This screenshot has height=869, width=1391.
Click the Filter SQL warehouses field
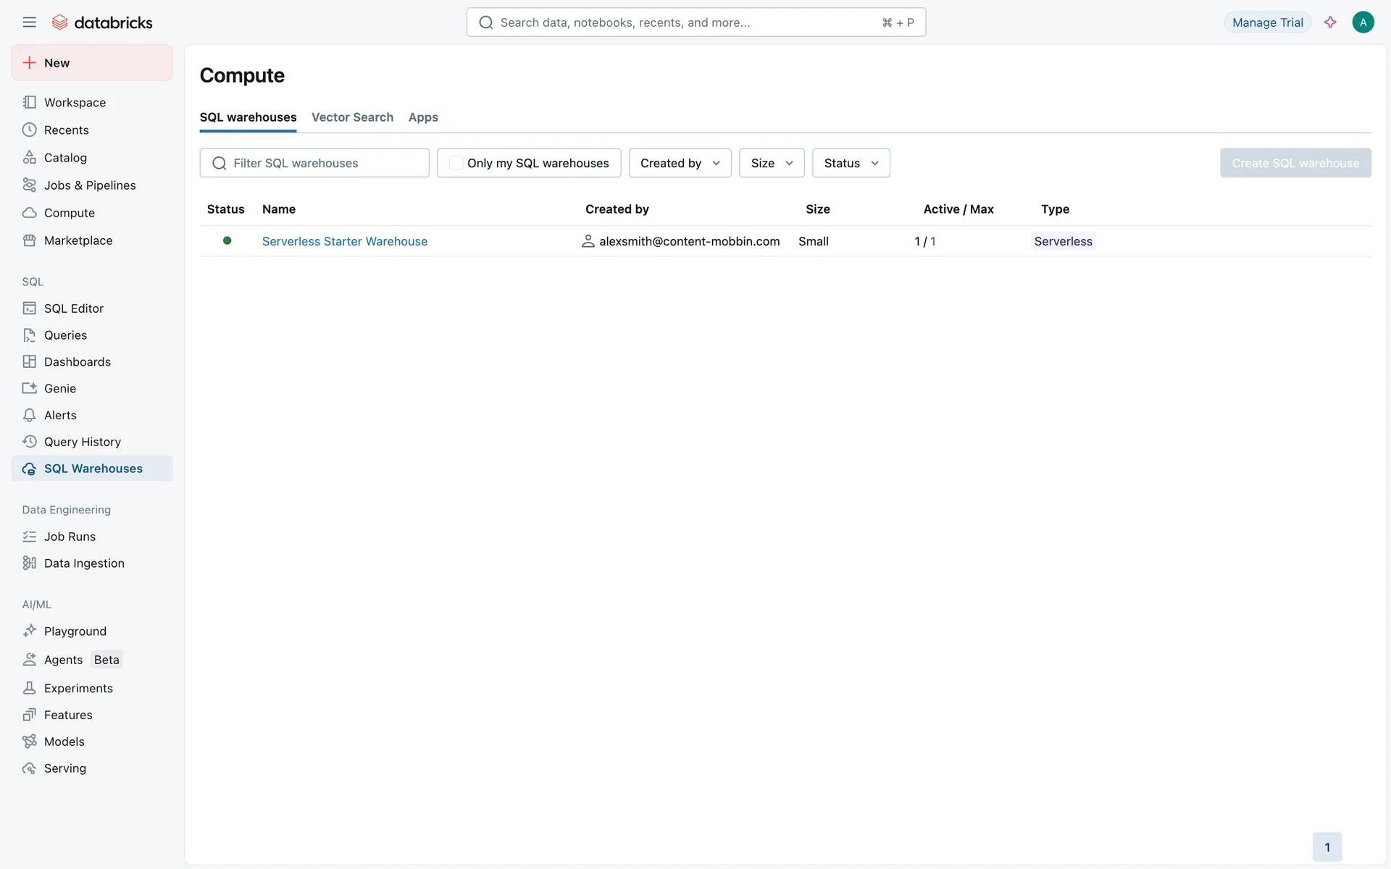[x=322, y=163]
